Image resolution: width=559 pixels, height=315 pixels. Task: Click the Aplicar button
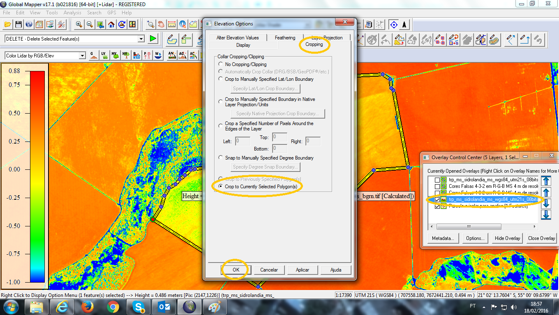click(x=303, y=270)
